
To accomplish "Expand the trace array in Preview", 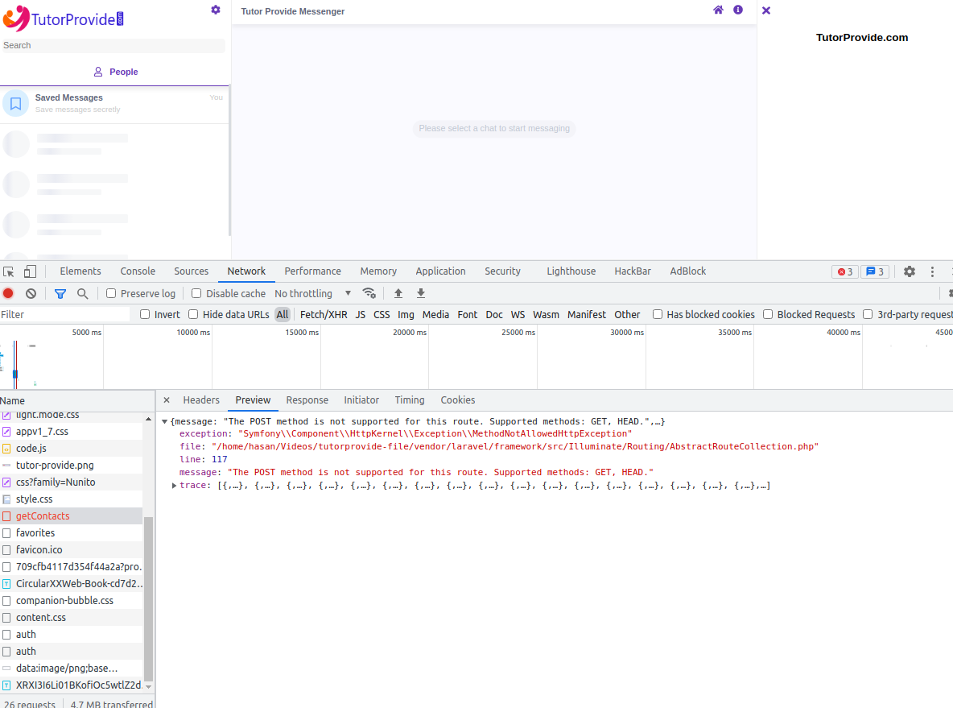I will 175,485.
